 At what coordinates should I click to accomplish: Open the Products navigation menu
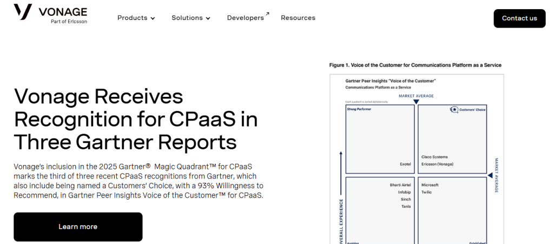133,18
